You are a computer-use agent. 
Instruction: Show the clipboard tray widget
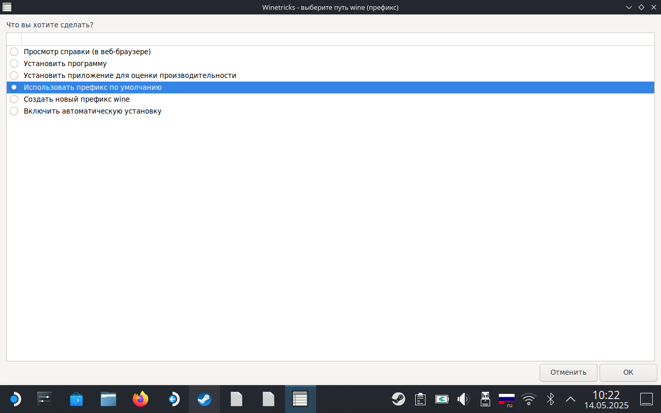(420, 399)
